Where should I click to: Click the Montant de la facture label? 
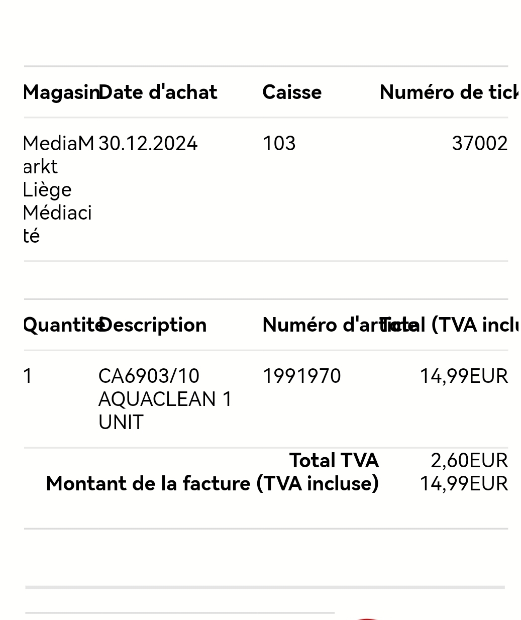point(212,484)
